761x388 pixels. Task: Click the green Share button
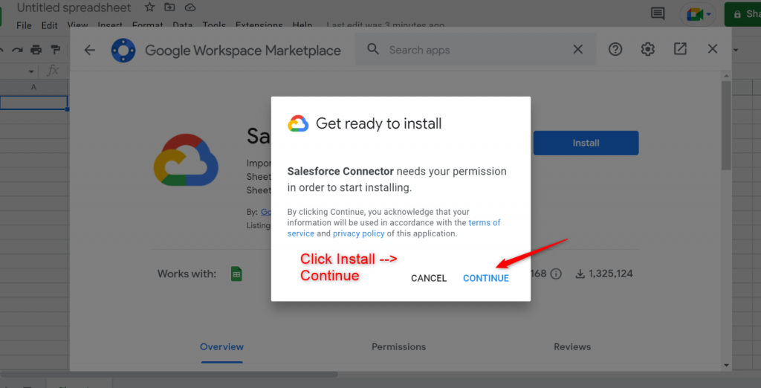[x=742, y=14]
